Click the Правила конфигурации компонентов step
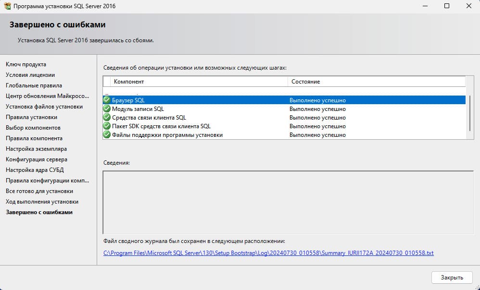The height and width of the screenshot is (290, 480). tap(48, 181)
